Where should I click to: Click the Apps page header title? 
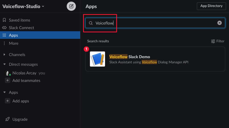[x=91, y=6]
